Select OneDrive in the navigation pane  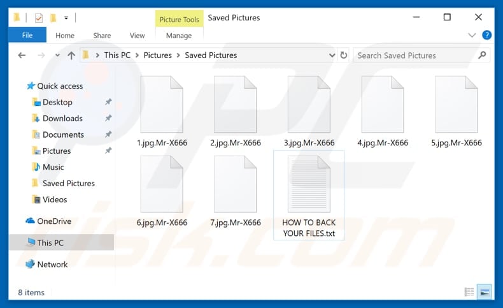54,221
